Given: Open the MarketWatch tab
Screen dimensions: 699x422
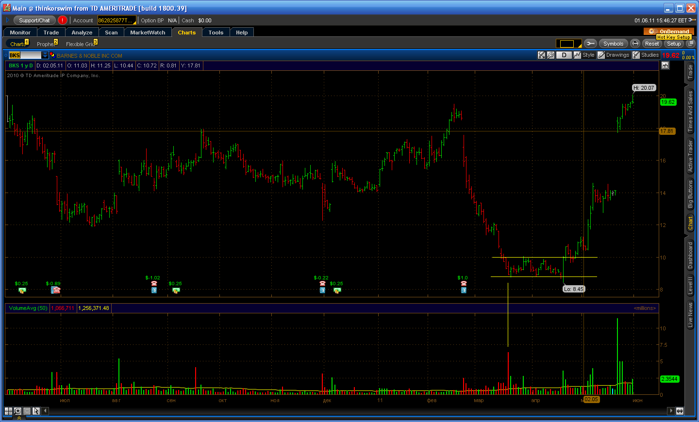Looking at the screenshot, I should coord(148,32).
